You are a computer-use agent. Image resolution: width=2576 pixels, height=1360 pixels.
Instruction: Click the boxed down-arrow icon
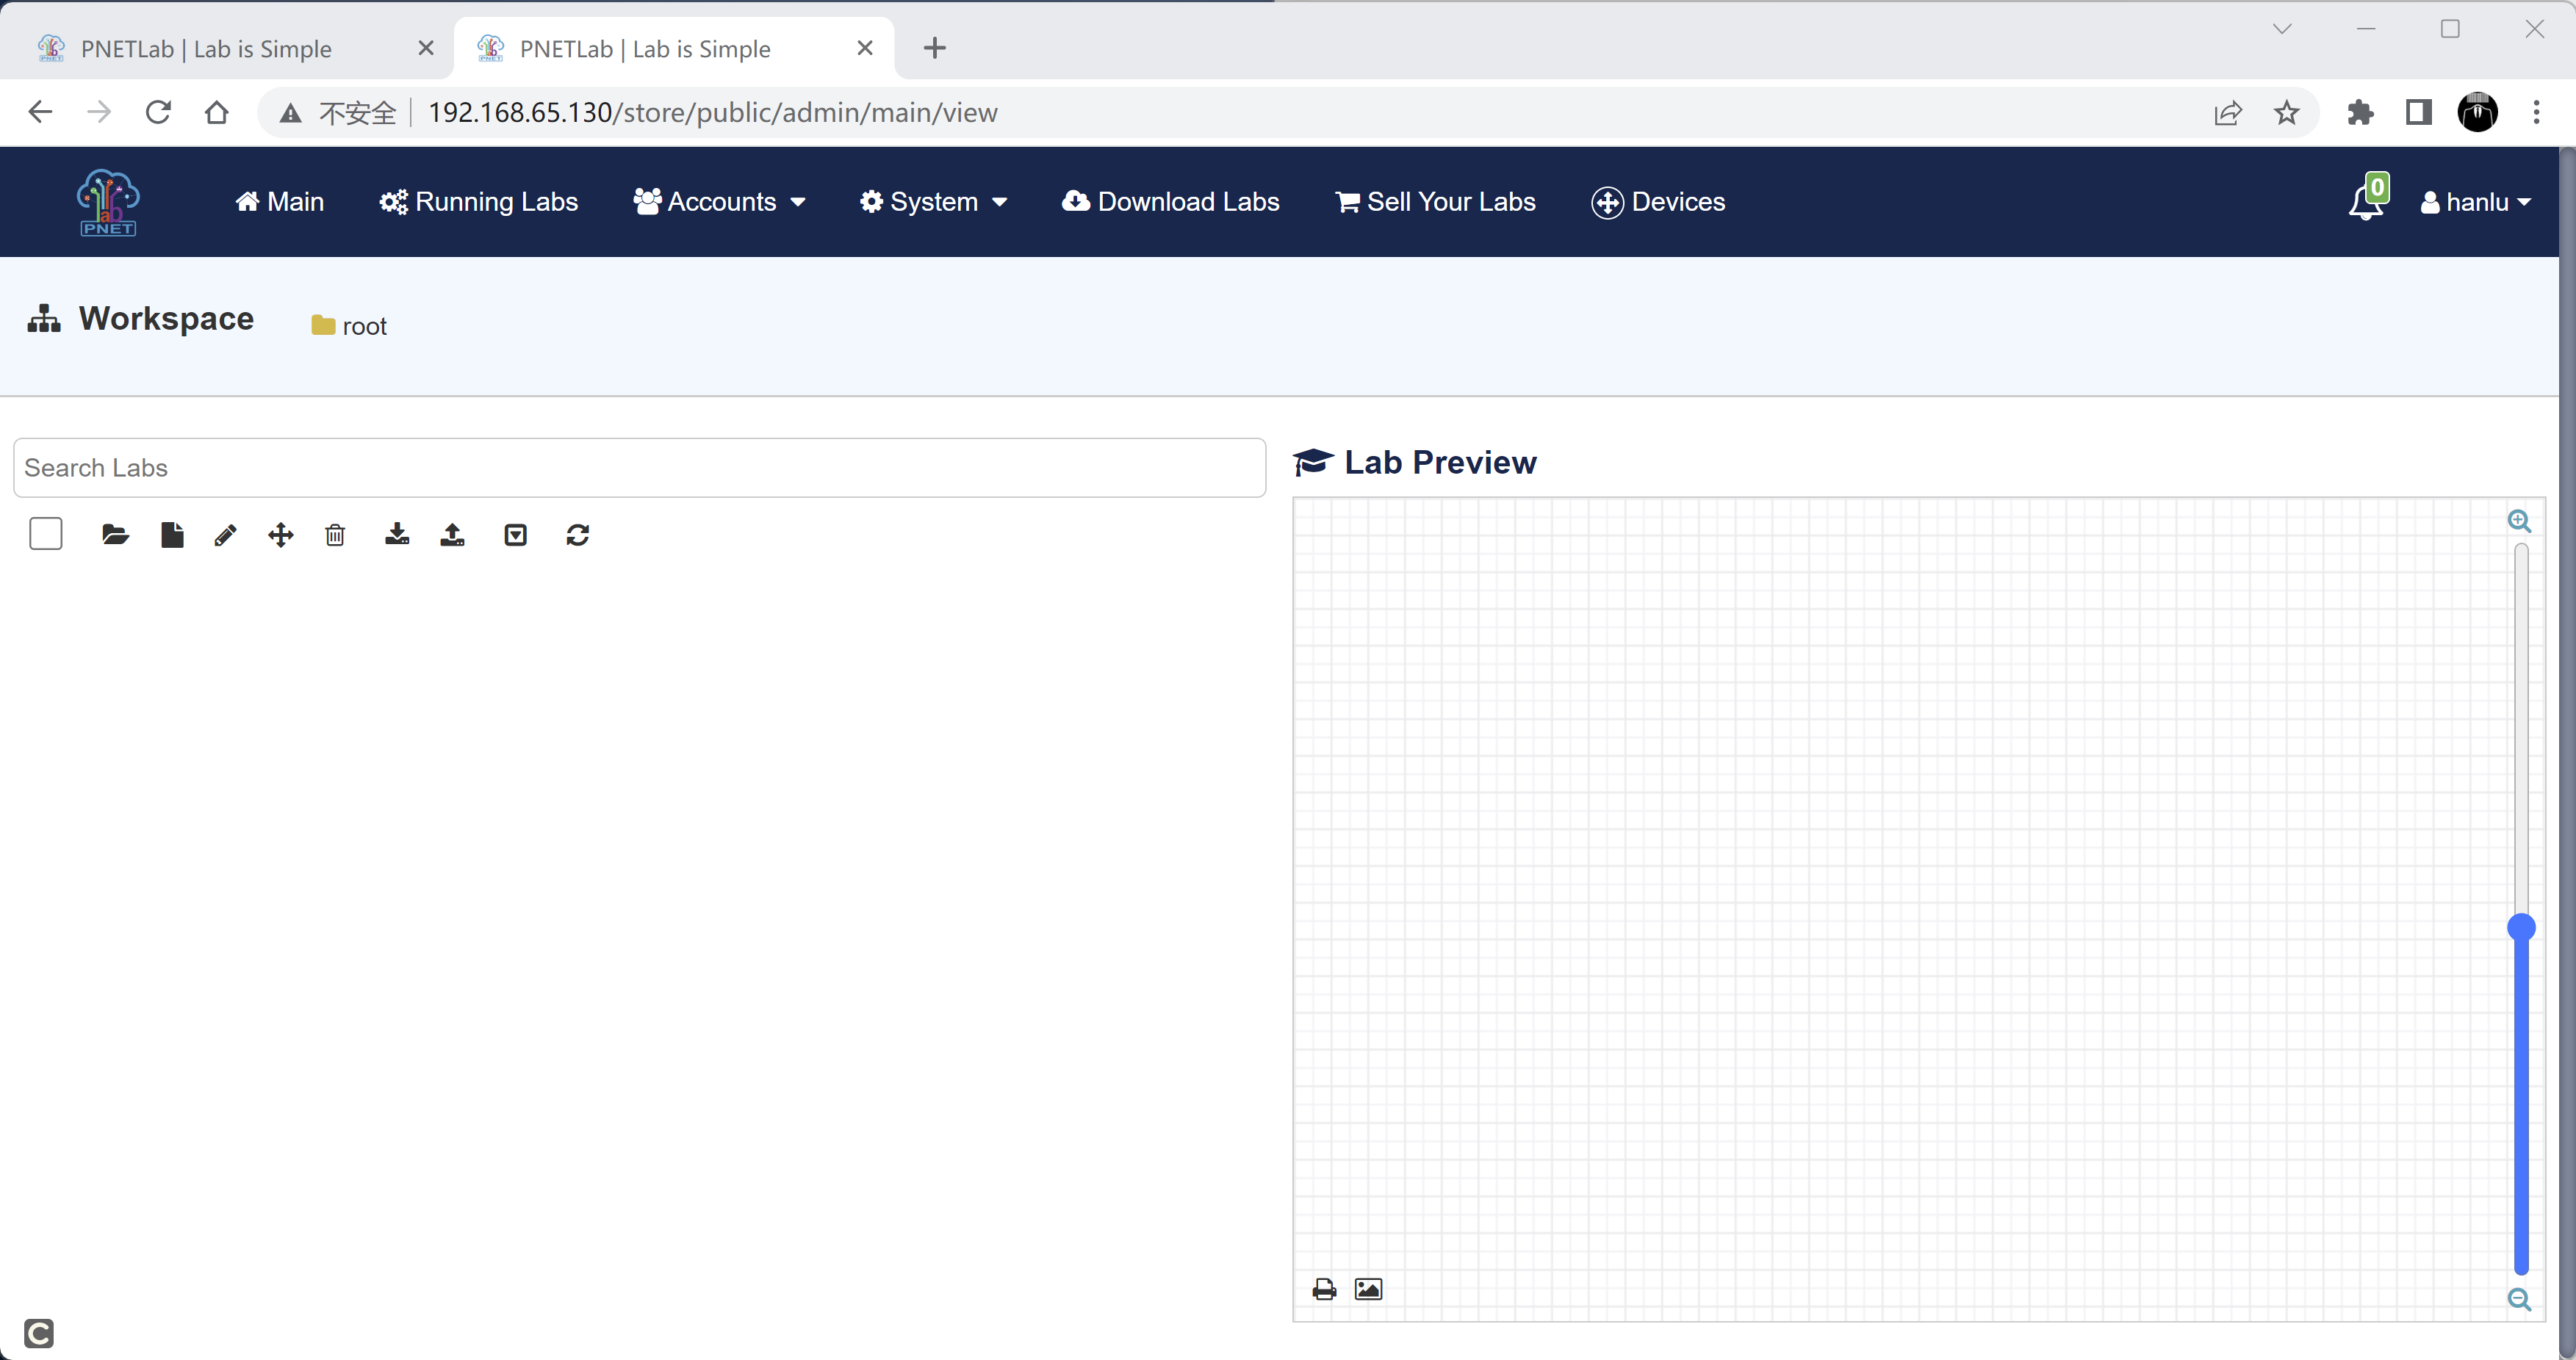point(516,535)
